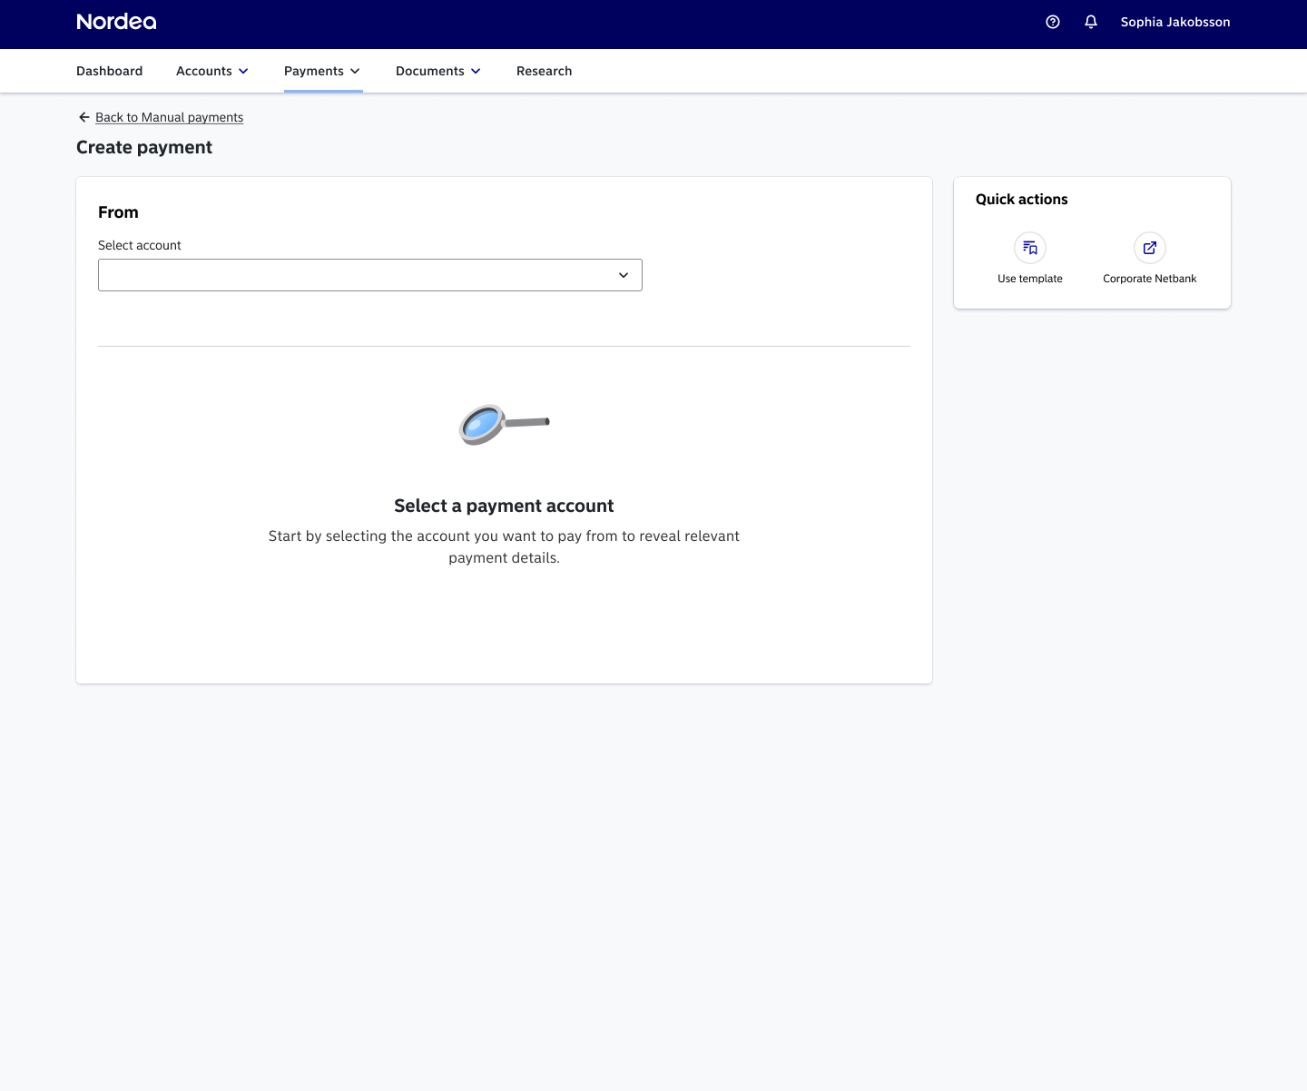Viewport: 1307px width, 1091px height.
Task: Expand the Documents chevron
Action: coord(476,71)
